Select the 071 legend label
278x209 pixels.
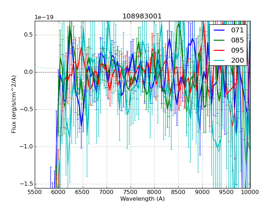pyautogui.click(x=237, y=30)
